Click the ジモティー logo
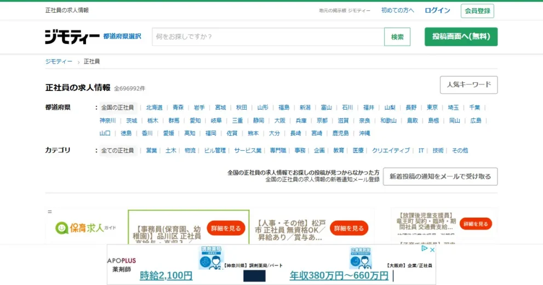Image resolution: width=543 pixels, height=285 pixels. [72, 37]
